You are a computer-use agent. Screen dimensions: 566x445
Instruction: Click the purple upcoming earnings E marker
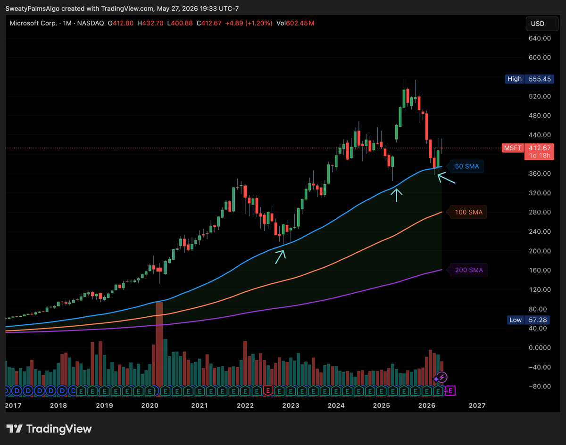point(450,391)
